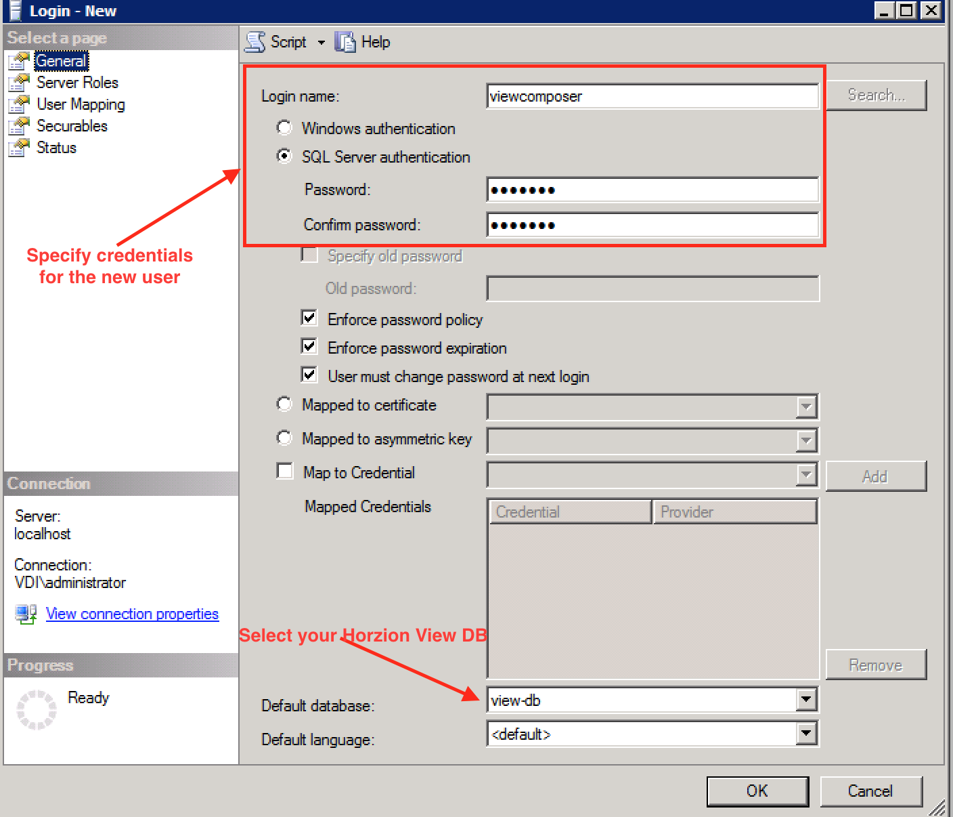
Task: Open the Server Roles page
Action: pyautogui.click(x=76, y=82)
